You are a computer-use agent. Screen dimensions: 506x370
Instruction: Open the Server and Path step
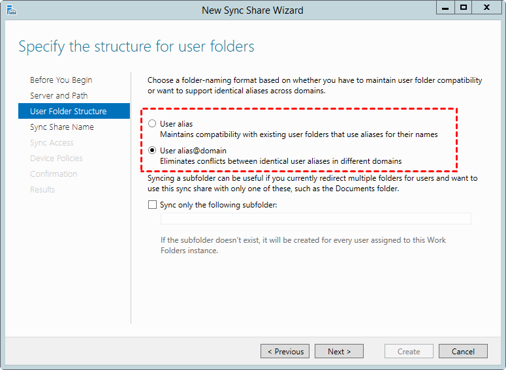(x=59, y=96)
